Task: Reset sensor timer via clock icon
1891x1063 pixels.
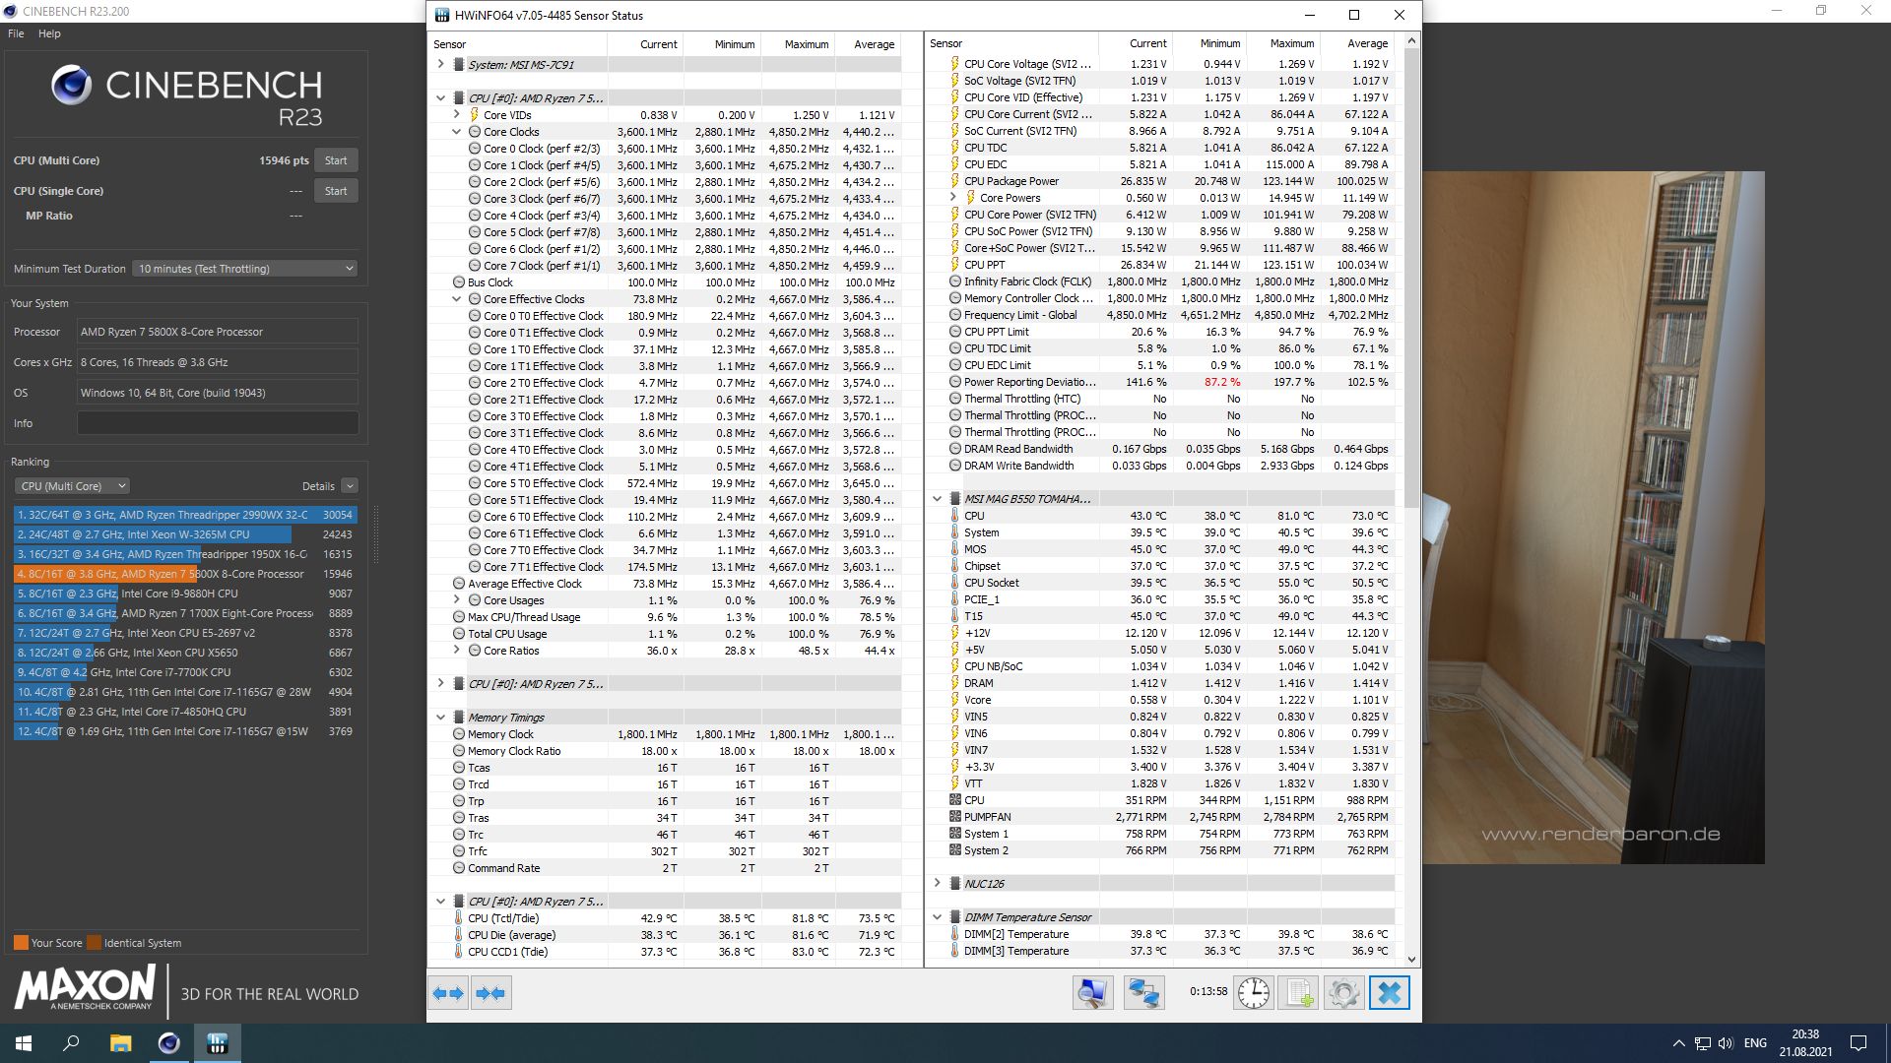Action: (x=1253, y=993)
